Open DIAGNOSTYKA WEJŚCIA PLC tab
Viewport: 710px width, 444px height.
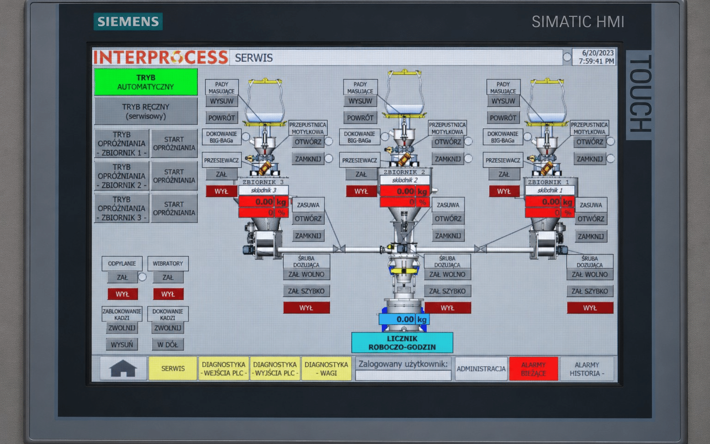(224, 369)
